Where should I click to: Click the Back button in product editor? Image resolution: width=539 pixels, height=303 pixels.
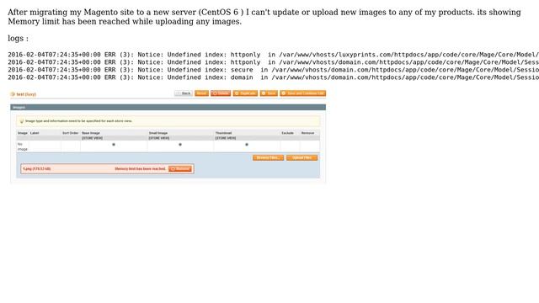[x=184, y=93]
